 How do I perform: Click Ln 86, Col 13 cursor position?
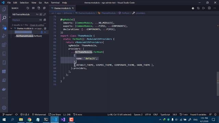click(x=119, y=114)
